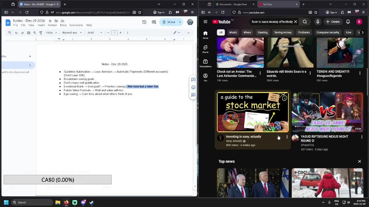369x207 pixels.
Task: Open the You section in YouTube sidebar
Action: click(205, 77)
